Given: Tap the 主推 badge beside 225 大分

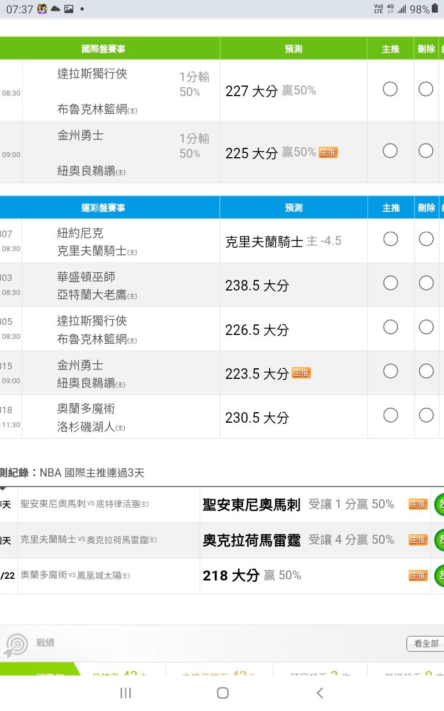Looking at the screenshot, I should point(328,152).
